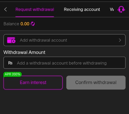This screenshot has width=129, height=114.
Task: Click the pink underline beneath active tab
Action: pyautogui.click(x=35, y=17)
